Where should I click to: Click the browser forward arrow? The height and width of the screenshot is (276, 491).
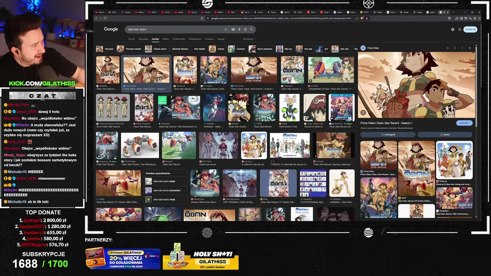101,18
